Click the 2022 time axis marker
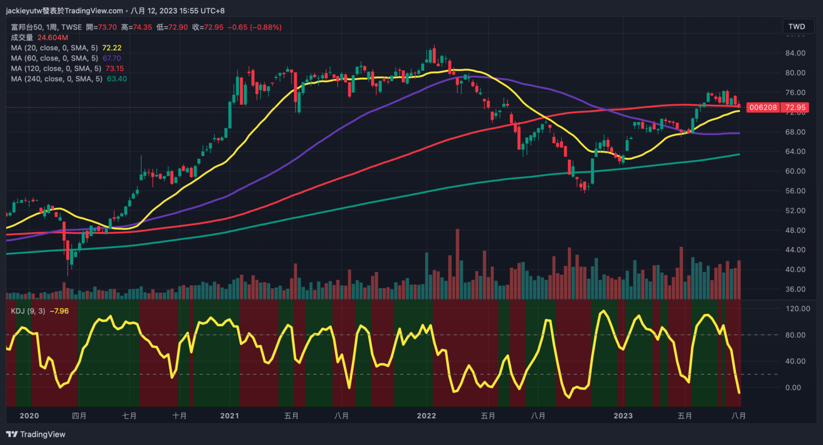823x445 pixels. coord(426,416)
